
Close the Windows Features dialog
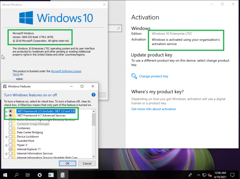[x=93, y=86]
